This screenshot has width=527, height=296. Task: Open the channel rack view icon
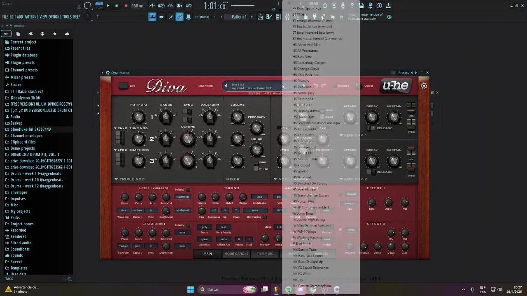coord(278,17)
